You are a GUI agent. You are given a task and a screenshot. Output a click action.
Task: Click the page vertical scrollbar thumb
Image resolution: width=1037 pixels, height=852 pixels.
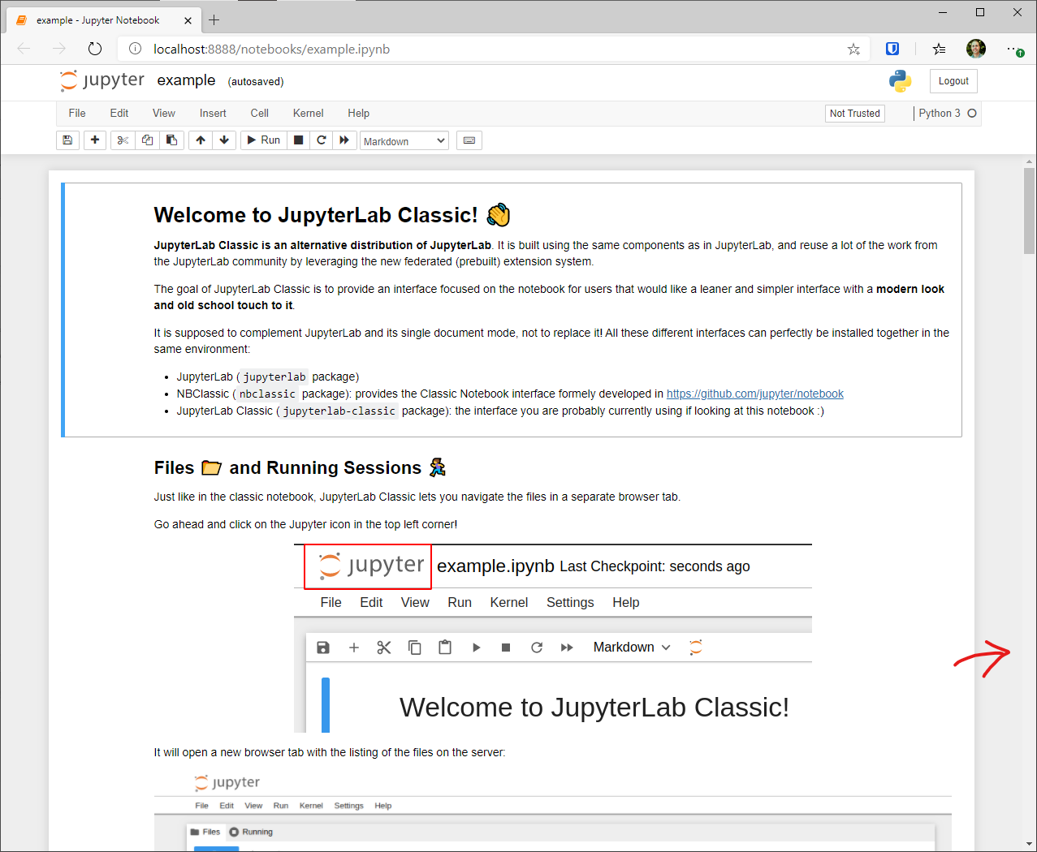(x=1030, y=211)
